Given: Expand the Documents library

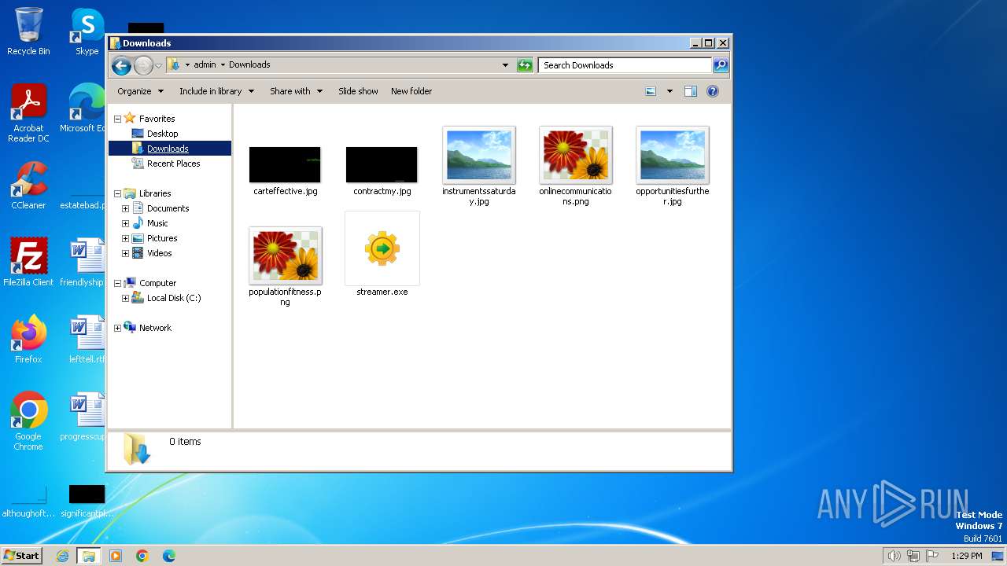Looking at the screenshot, I should tap(125, 208).
